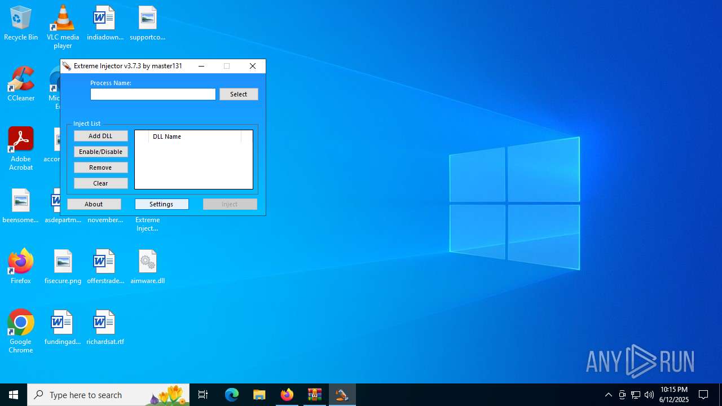Open the november Word document icon
Viewport: 722px width, 406px height.
point(105,220)
